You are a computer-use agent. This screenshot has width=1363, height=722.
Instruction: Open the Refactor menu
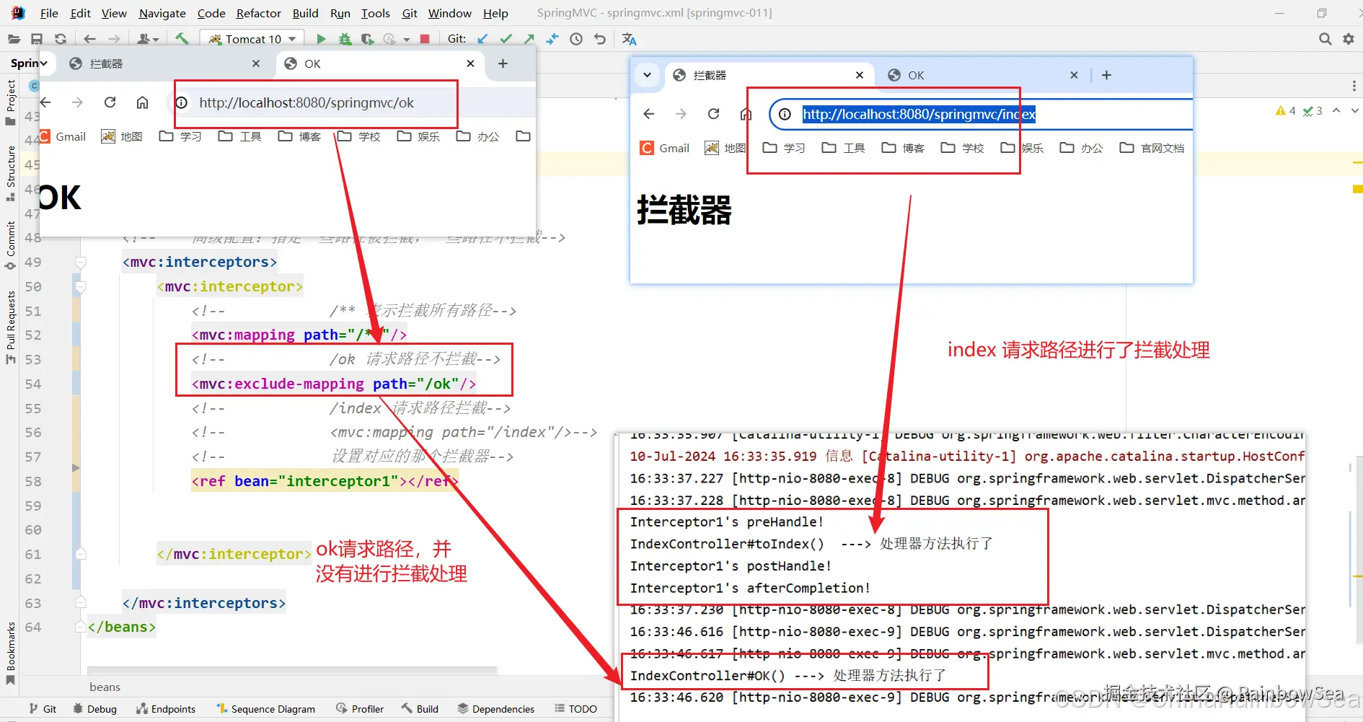click(258, 13)
